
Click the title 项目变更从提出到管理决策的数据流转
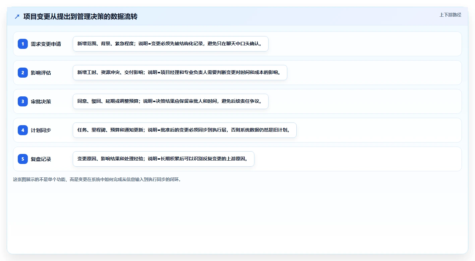[x=80, y=16]
